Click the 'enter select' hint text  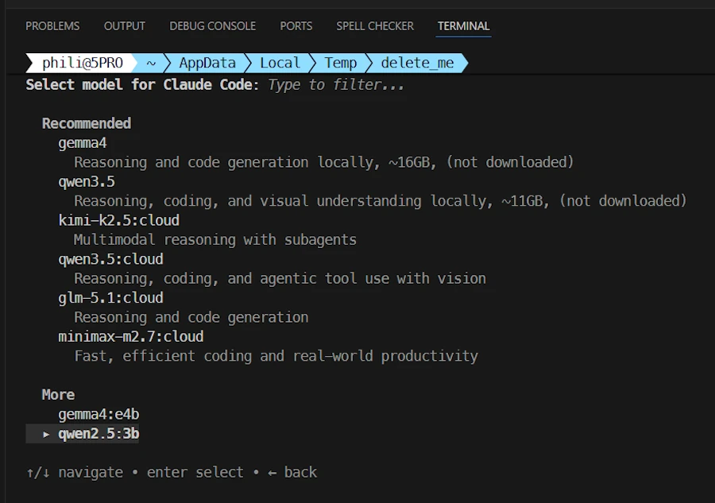[x=195, y=473]
